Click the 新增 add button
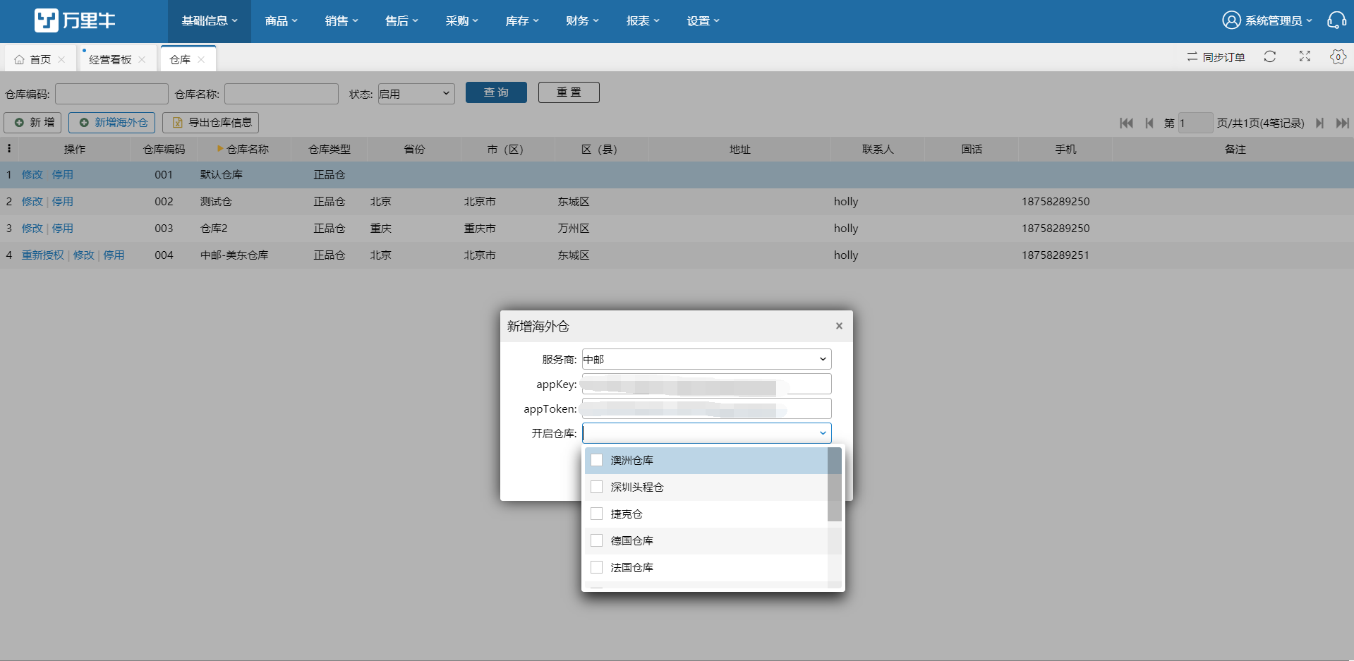 click(33, 123)
